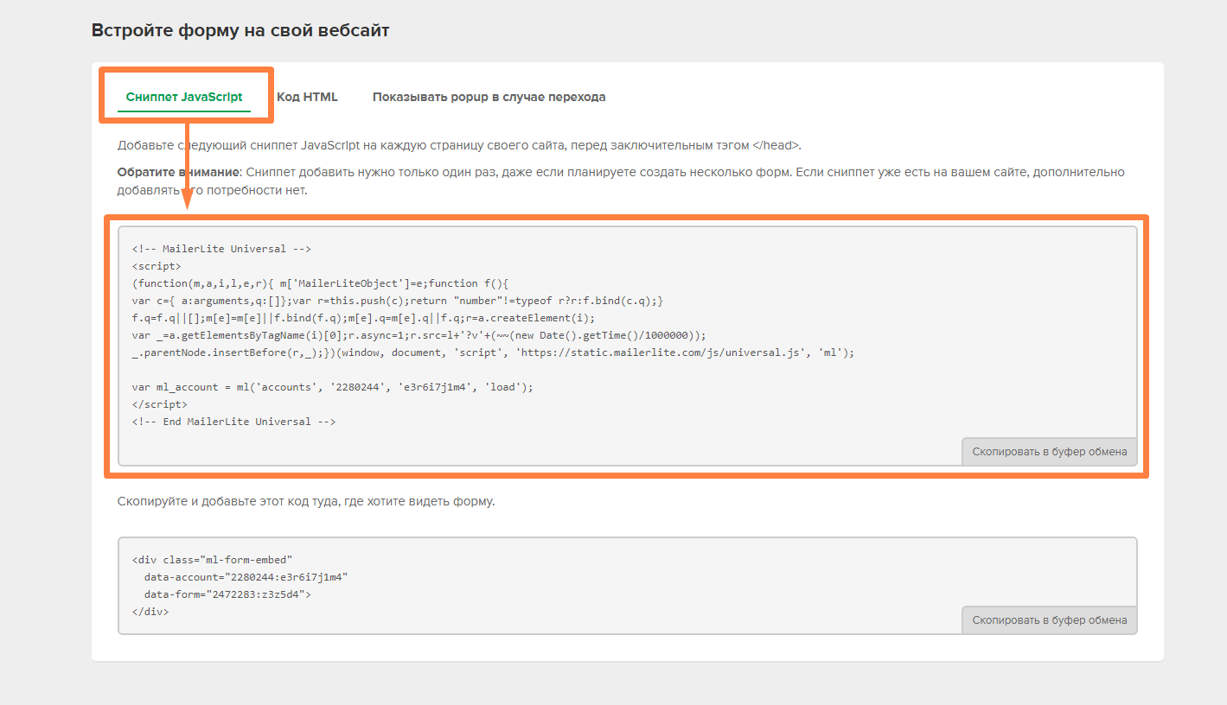Click the bold Обратите внимание text

(177, 172)
